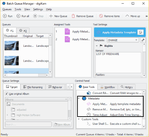Select the Target tab
The width and height of the screenshot is (149, 137).
point(12,87)
